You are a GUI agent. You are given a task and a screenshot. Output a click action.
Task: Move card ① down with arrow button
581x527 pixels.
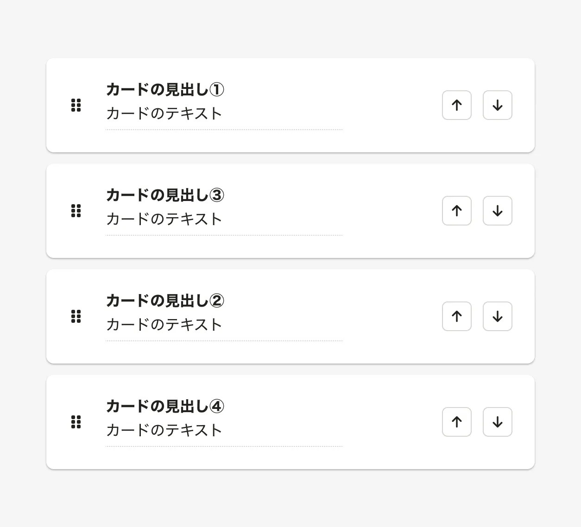coord(498,105)
